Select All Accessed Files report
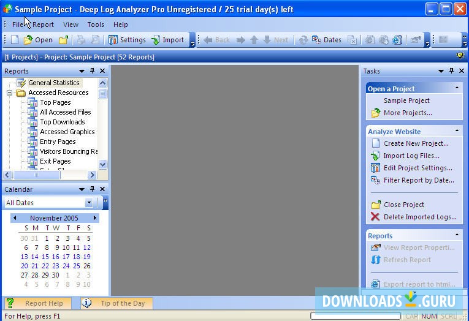 pyautogui.click(x=66, y=112)
